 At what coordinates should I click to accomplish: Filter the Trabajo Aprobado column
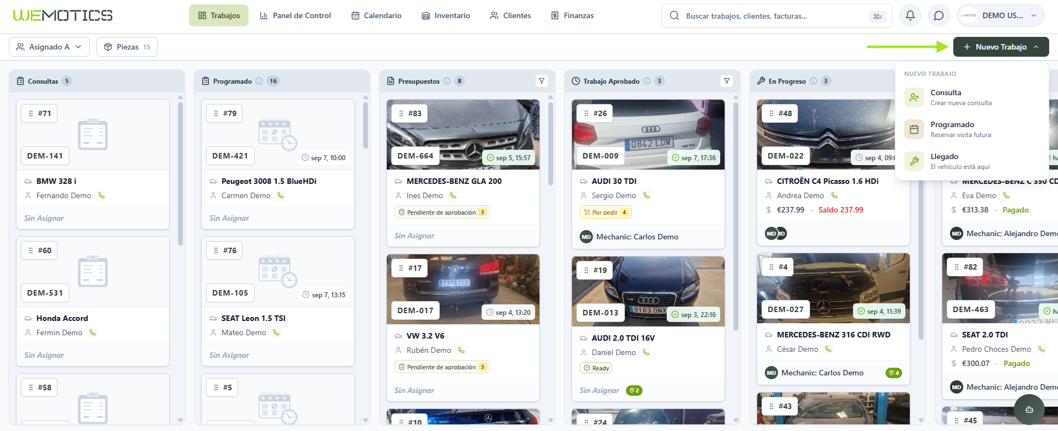point(727,81)
